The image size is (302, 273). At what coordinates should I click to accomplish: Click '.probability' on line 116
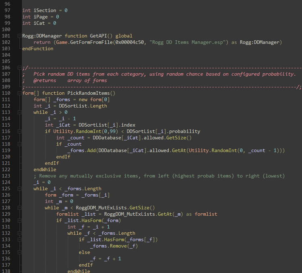coord(183,131)
